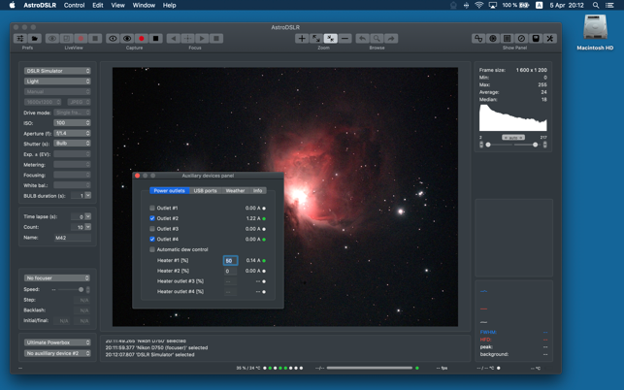Open the ISO value dropdown

click(72, 123)
